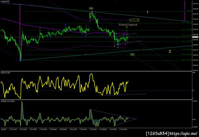Select the 'Ending Diagonal' text annotation
Image resolution: width=199 pixels, height=137 pixels.
(128, 25)
